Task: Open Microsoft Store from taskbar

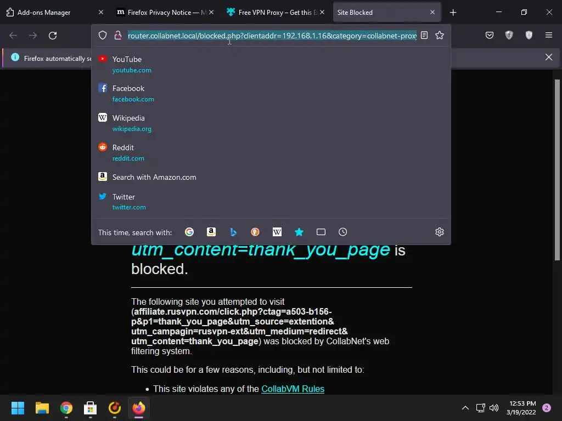Action: [x=91, y=408]
